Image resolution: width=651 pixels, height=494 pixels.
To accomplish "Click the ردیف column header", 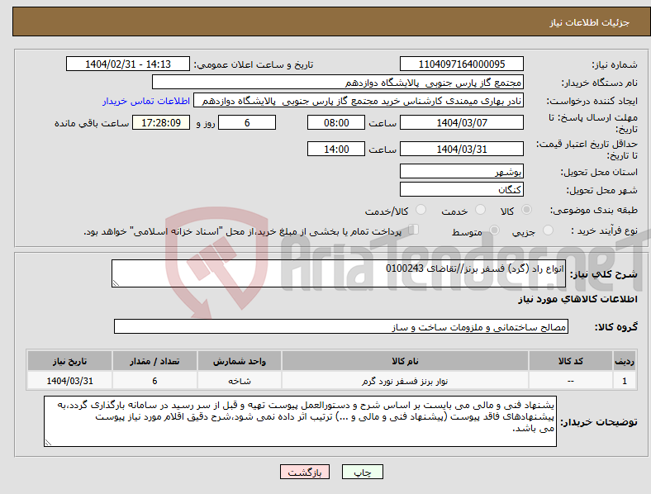I will tap(624, 361).
